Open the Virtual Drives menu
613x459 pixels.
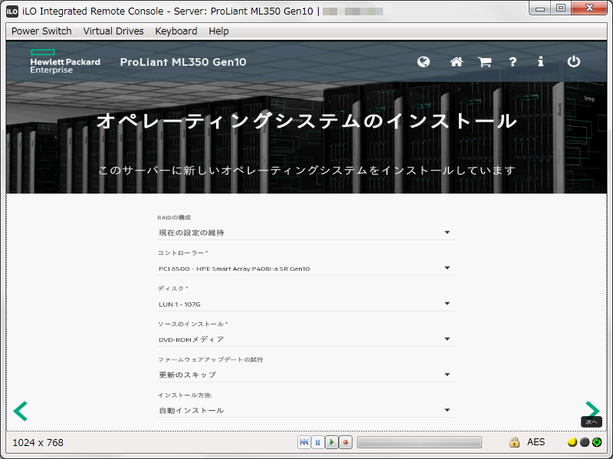113,31
